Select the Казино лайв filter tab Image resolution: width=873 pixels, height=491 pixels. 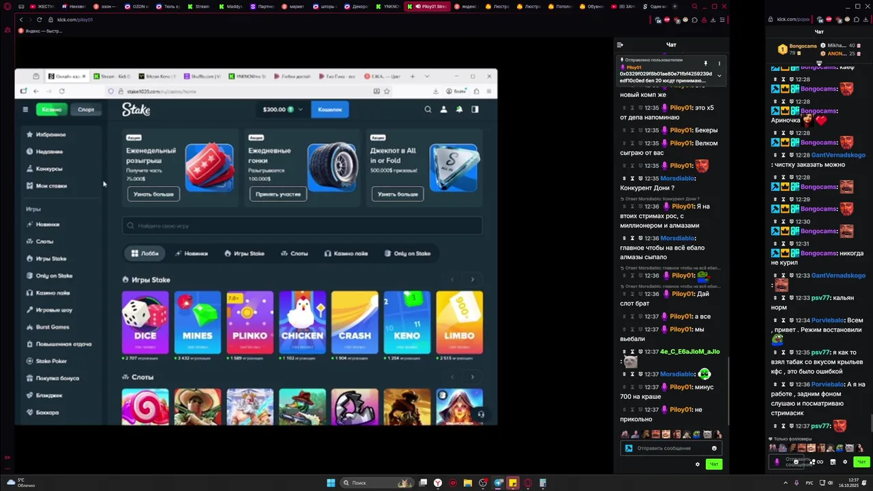click(346, 253)
